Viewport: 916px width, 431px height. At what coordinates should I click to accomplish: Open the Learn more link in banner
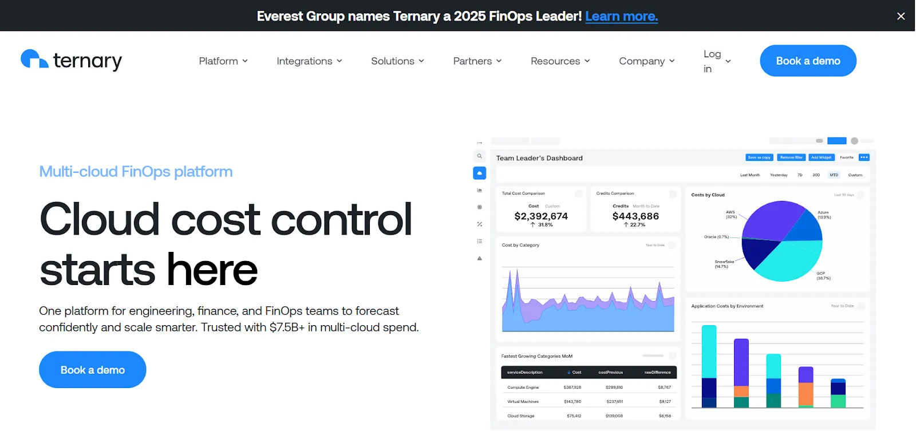tap(621, 16)
